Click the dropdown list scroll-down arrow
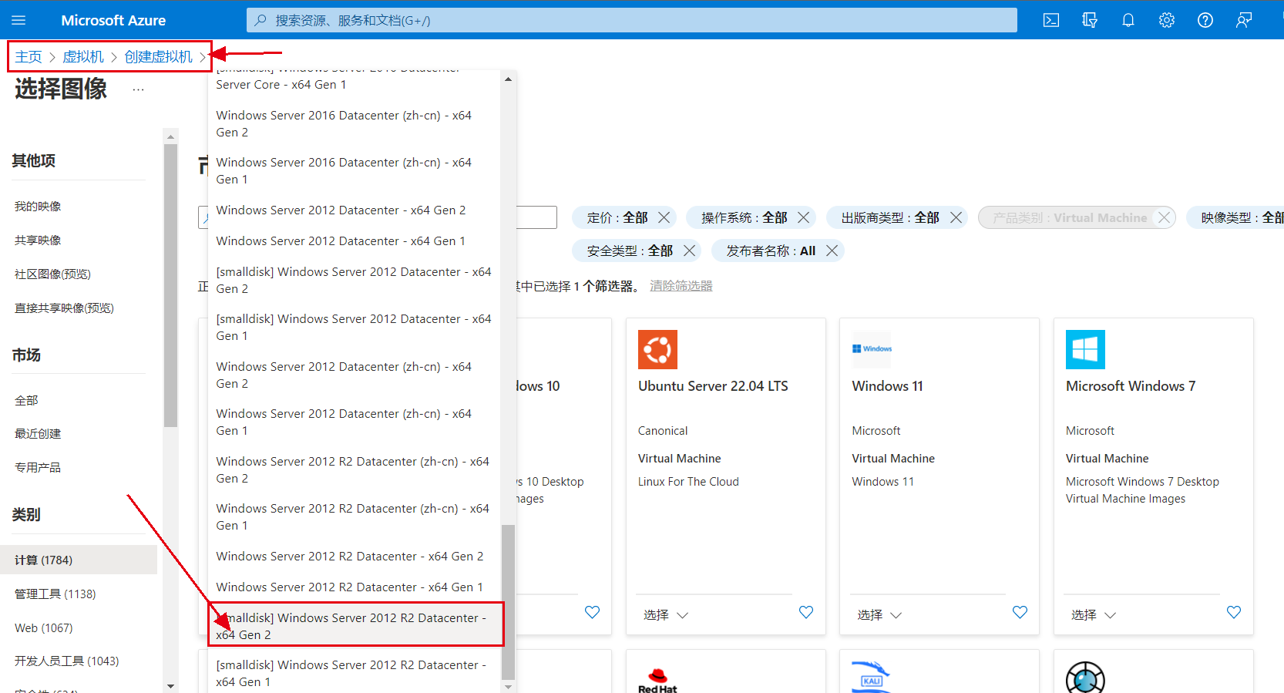This screenshot has height=693, width=1284. [508, 685]
